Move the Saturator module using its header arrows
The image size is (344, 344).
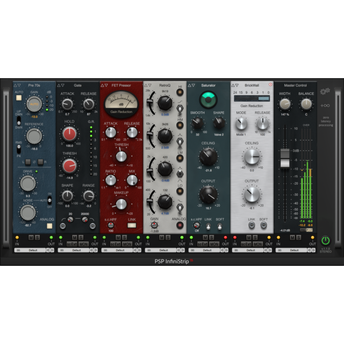[192, 86]
